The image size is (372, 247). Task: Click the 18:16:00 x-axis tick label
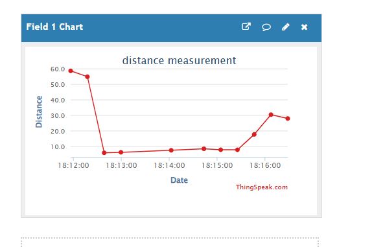click(x=265, y=165)
